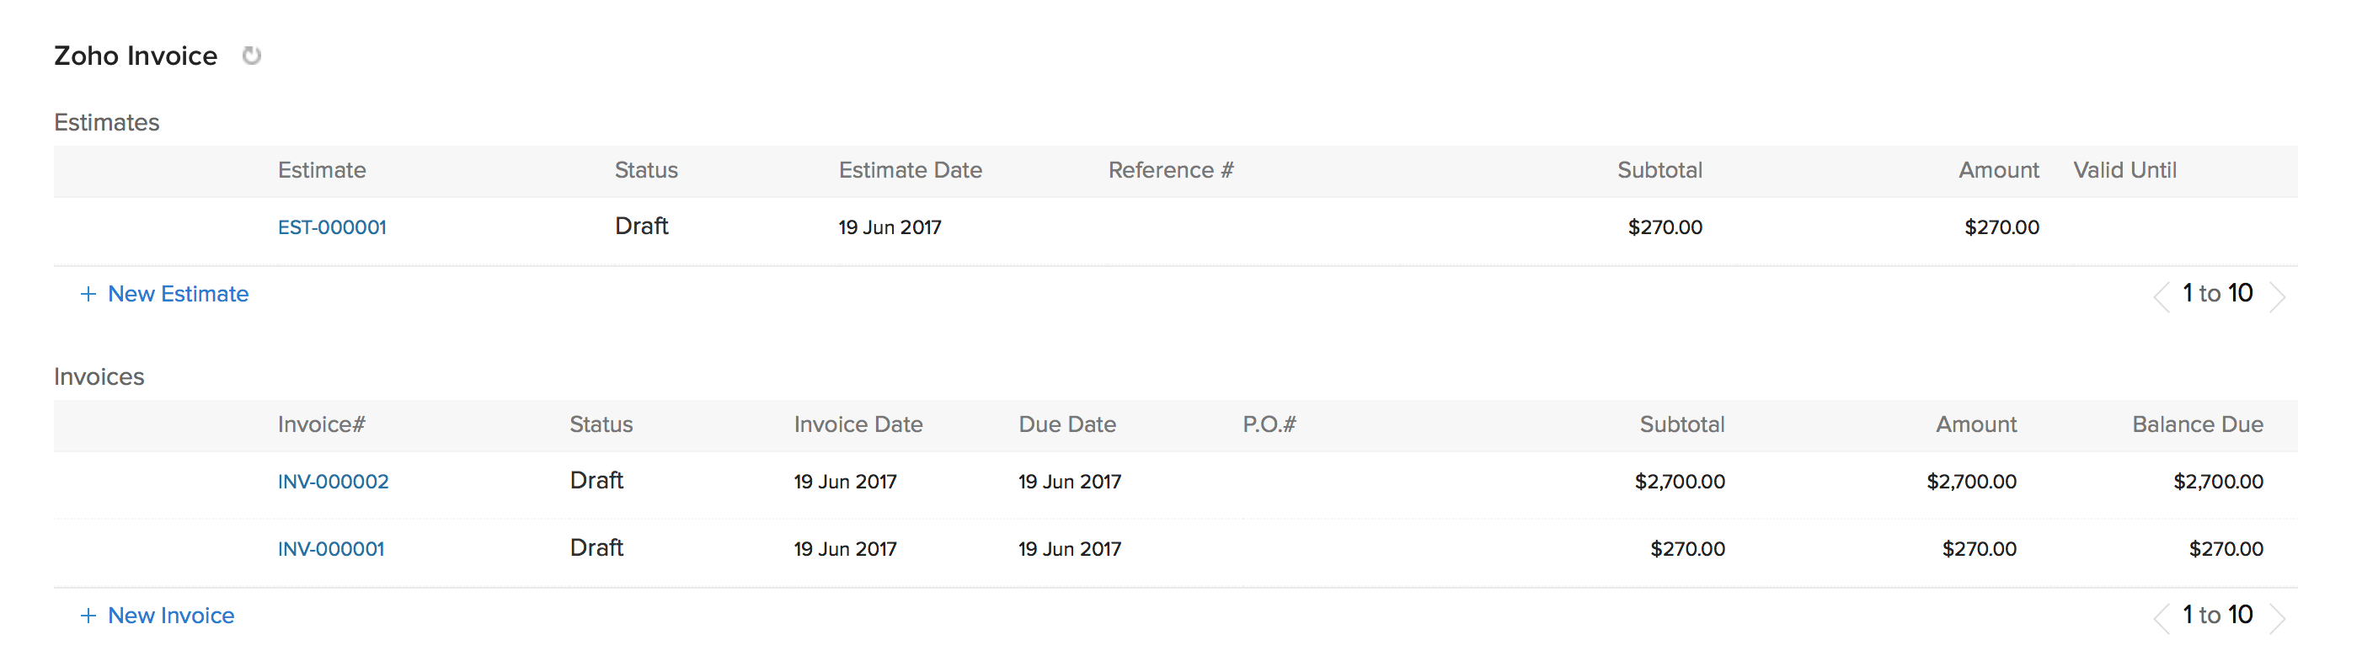Click the Invoice Date column header
Viewport: 2362px width, 672px height.
tap(858, 425)
